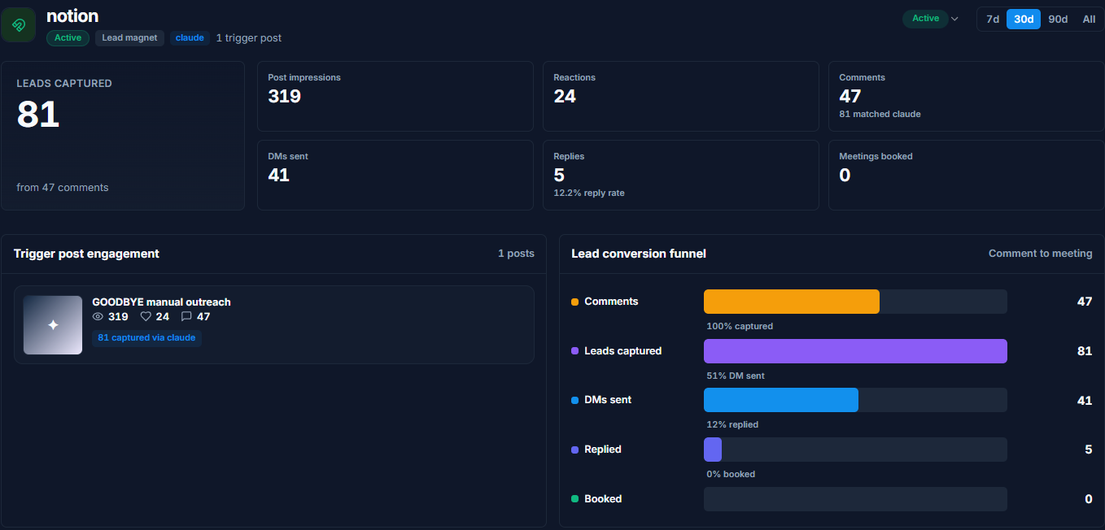This screenshot has width=1105, height=530.
Task: Click the comment bubble icon on the post
Action: (x=186, y=316)
